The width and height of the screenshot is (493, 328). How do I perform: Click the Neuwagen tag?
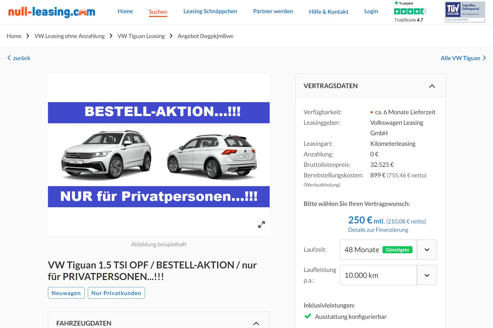click(x=66, y=293)
